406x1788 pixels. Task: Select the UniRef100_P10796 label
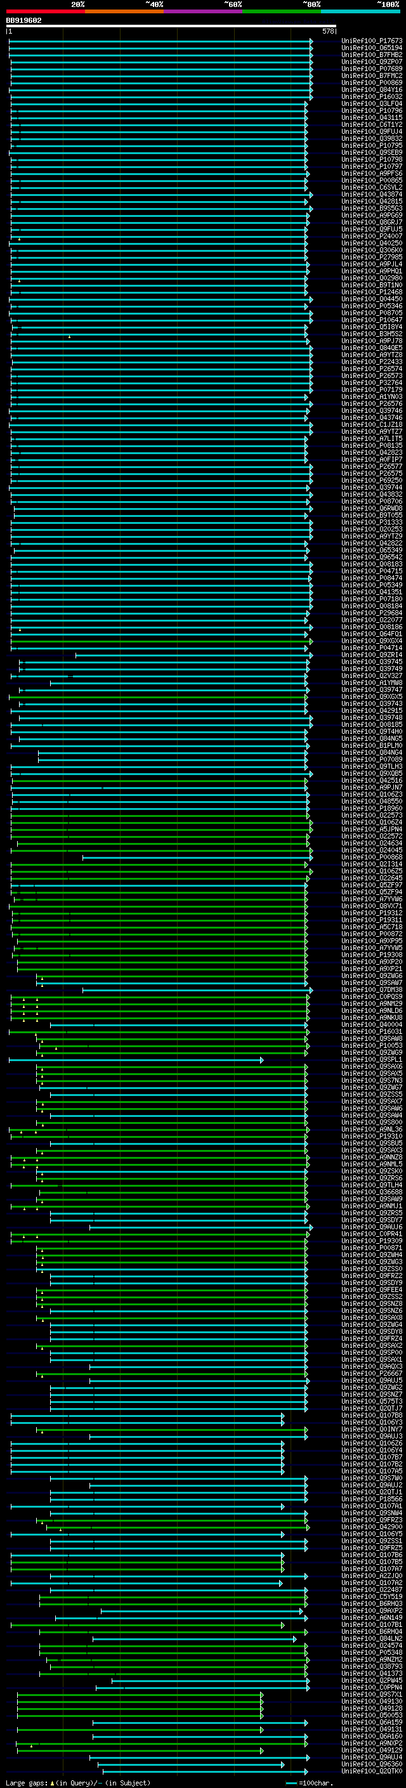pos(372,110)
